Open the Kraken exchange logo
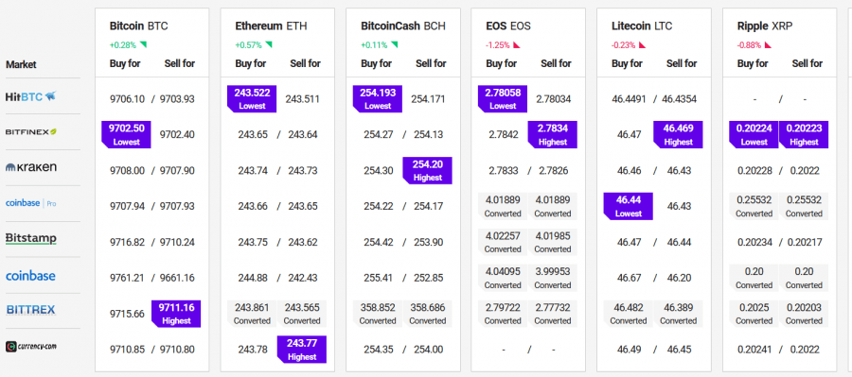This screenshot has width=852, height=377. [x=31, y=167]
